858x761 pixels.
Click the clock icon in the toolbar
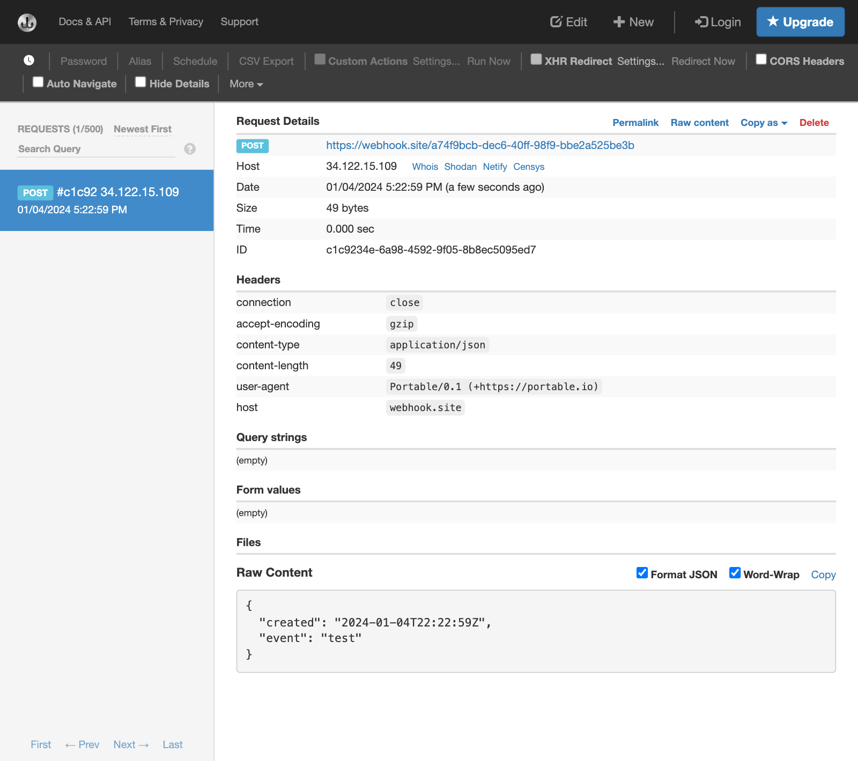pyautogui.click(x=28, y=61)
